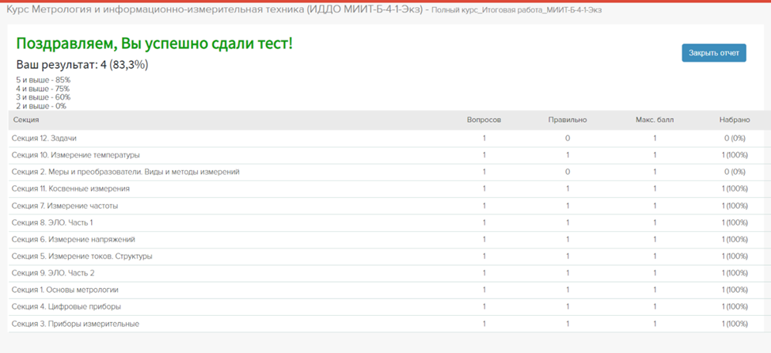Select the "Вопросов" column header
This screenshot has height=353, width=771.
[x=484, y=120]
